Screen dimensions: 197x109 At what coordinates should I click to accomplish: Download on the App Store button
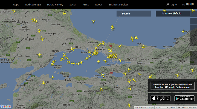161,98
